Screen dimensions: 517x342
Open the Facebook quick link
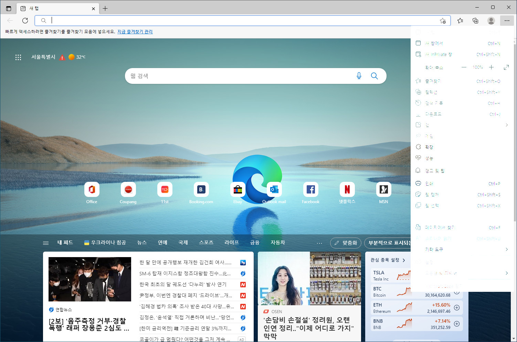[x=310, y=193]
